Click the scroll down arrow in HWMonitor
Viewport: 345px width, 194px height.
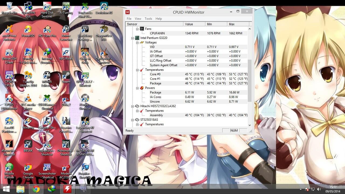pyautogui.click(x=250, y=125)
